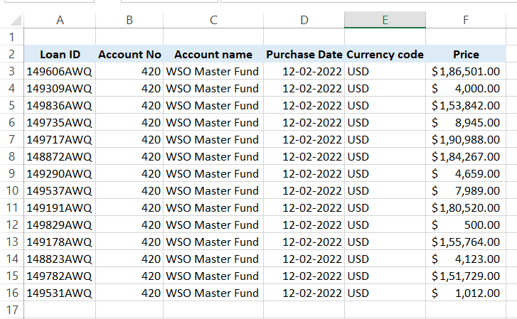The image size is (517, 319).
Task: Select column E header
Action: click(385, 21)
